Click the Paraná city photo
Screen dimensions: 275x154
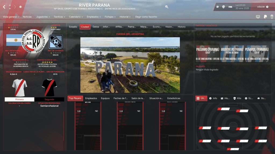click(x=130, y=65)
